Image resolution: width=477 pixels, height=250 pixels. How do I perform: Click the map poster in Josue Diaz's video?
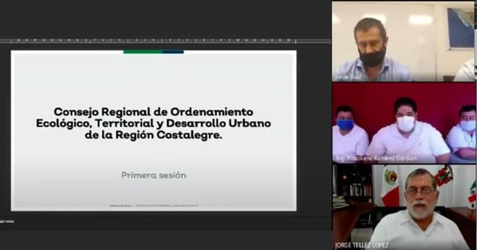coord(460,28)
